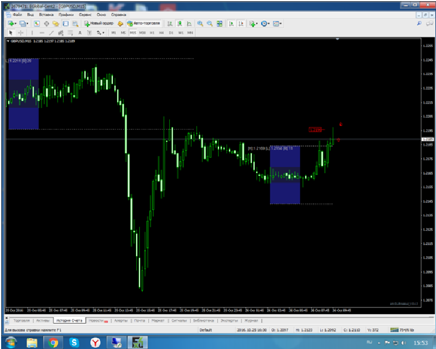Open the Вставка menu

(x=46, y=15)
